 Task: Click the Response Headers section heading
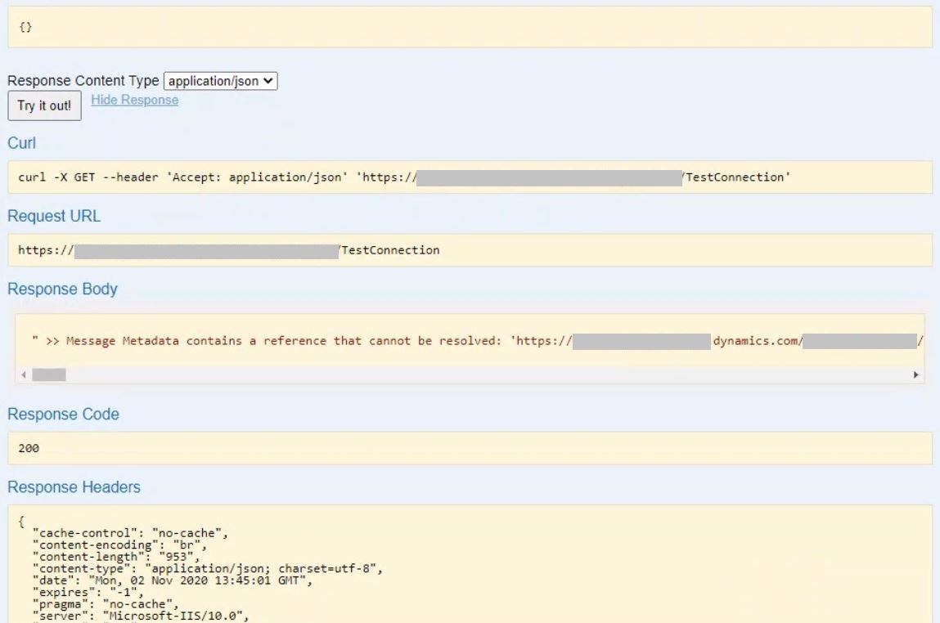pos(75,487)
